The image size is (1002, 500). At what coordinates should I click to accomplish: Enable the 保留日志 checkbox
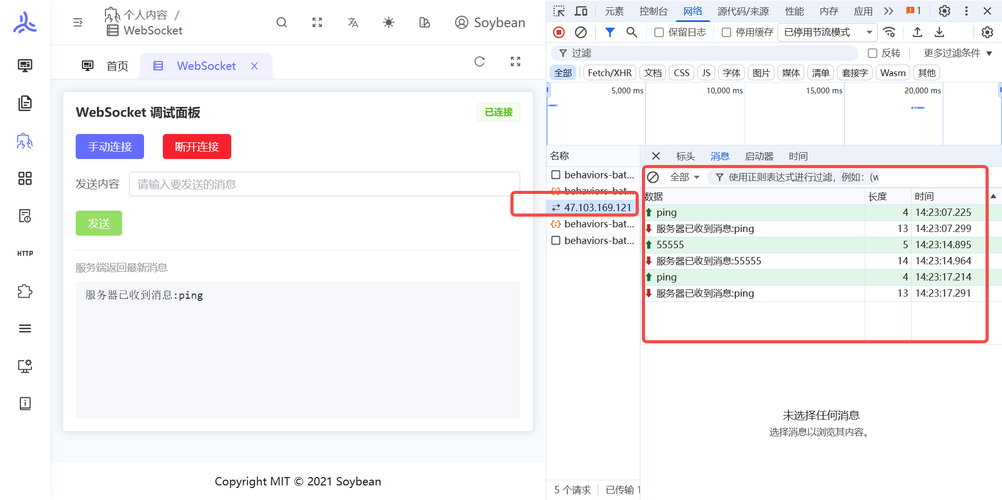(x=659, y=32)
